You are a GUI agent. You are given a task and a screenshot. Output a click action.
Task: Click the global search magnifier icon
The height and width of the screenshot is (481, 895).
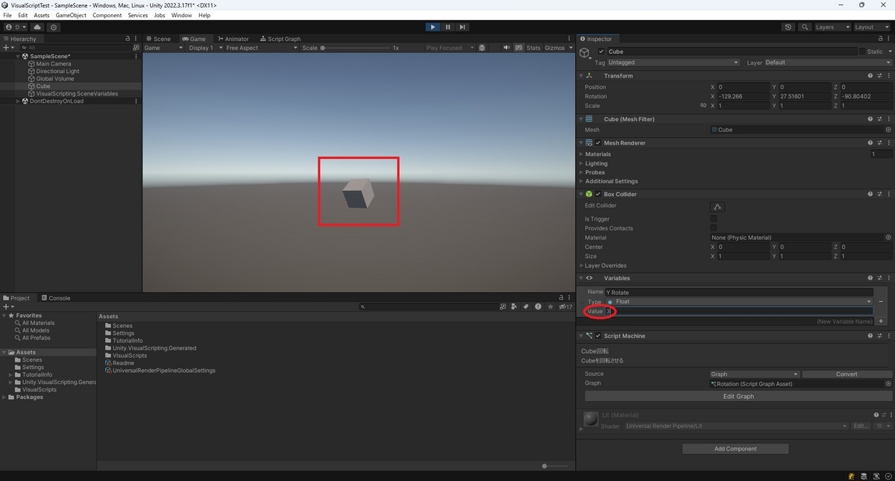click(805, 27)
